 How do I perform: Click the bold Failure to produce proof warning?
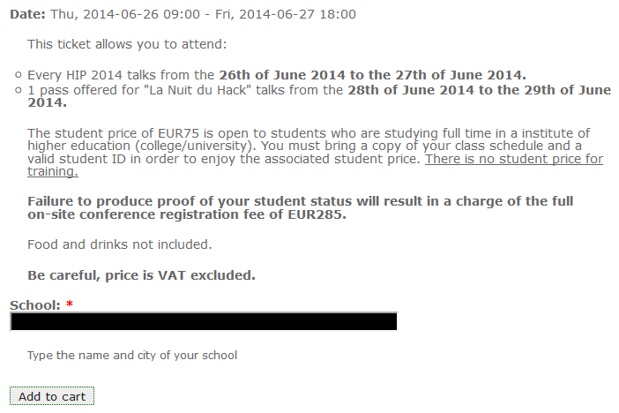pyautogui.click(x=300, y=208)
